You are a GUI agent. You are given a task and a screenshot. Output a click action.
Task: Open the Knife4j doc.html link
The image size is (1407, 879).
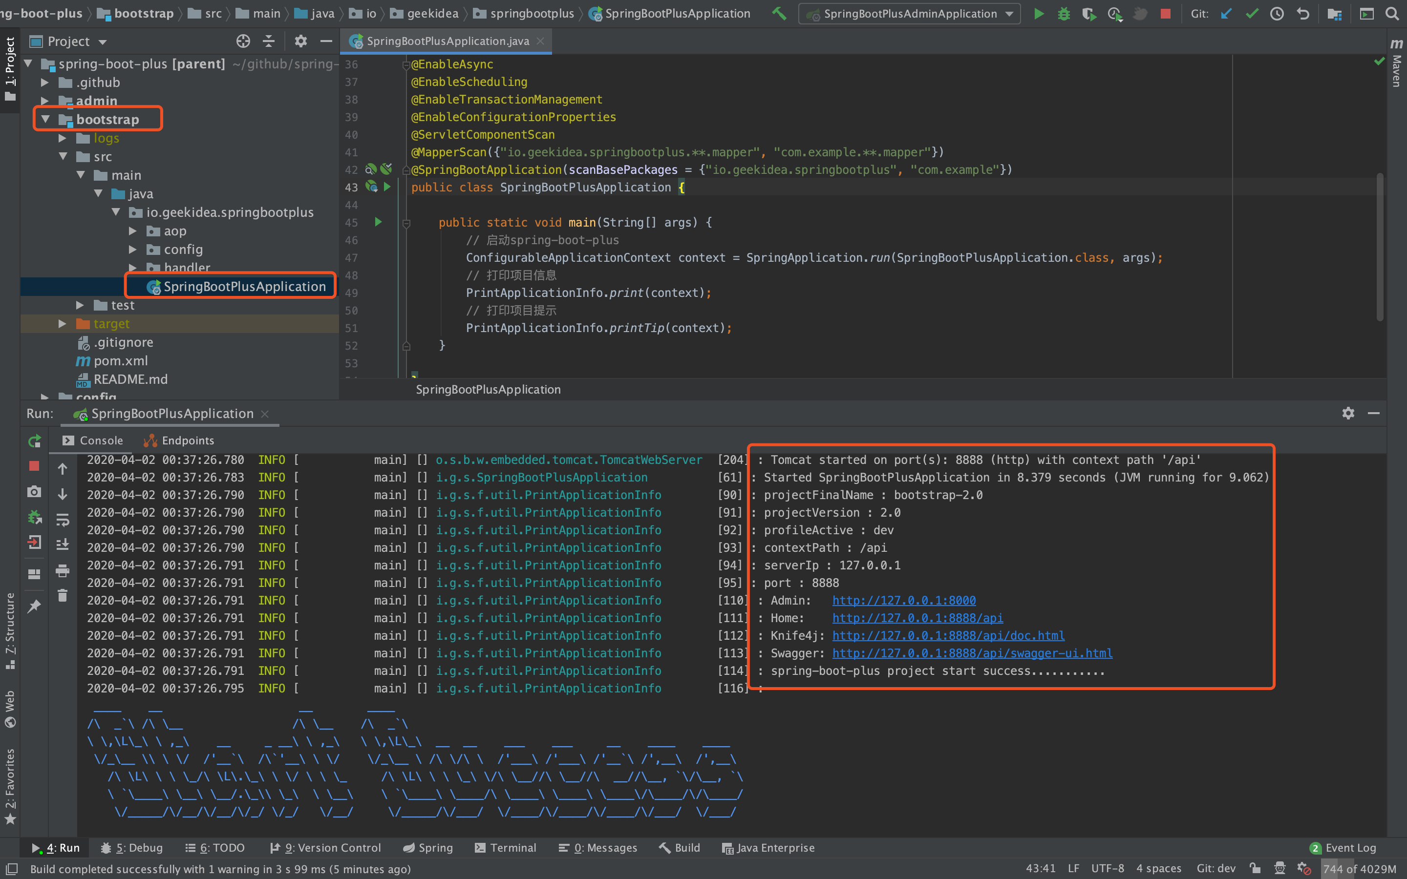click(x=948, y=635)
